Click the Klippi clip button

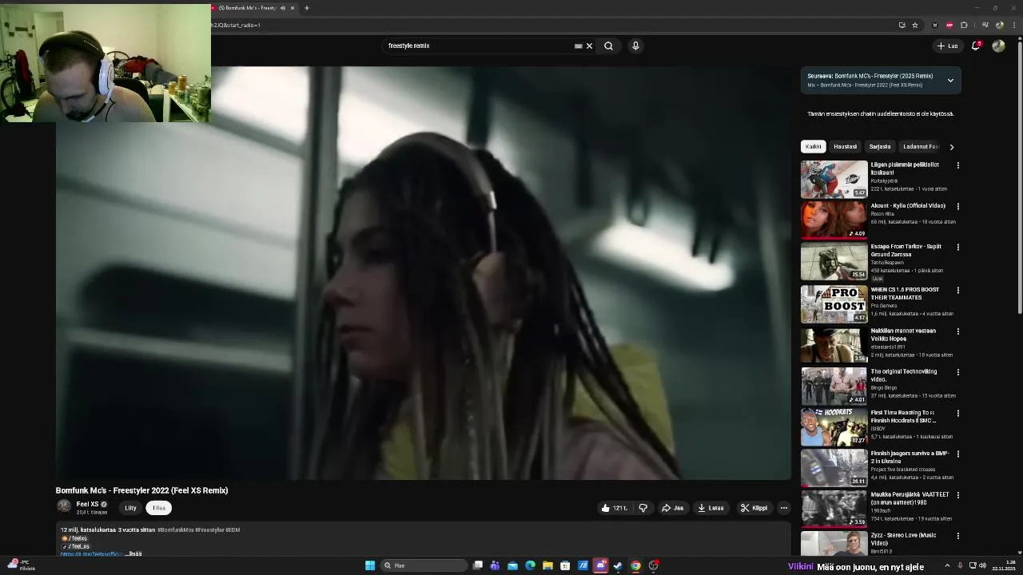(x=754, y=508)
